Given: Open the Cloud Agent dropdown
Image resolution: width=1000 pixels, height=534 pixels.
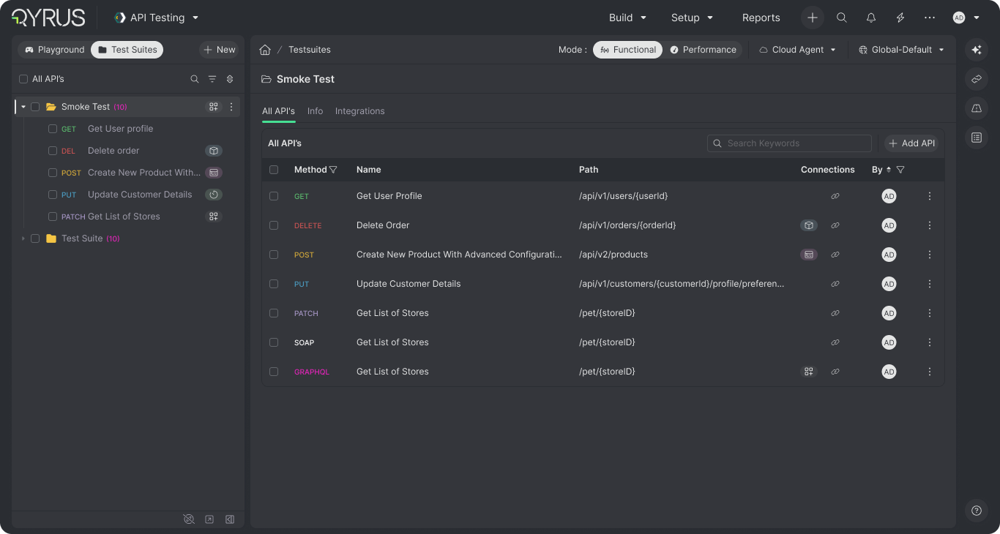Looking at the screenshot, I should pos(797,50).
